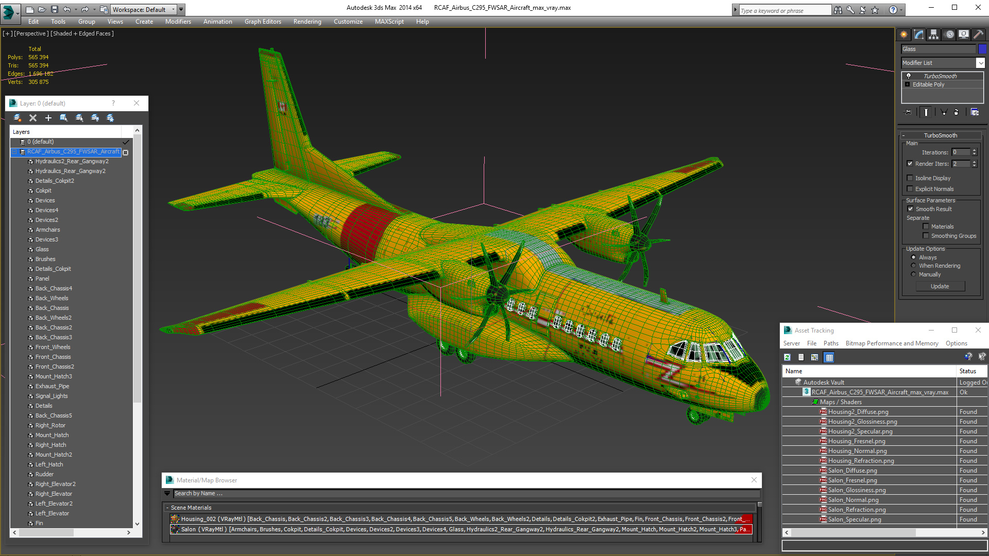Open the Modify command panel tab
989x556 pixels.
919,34
